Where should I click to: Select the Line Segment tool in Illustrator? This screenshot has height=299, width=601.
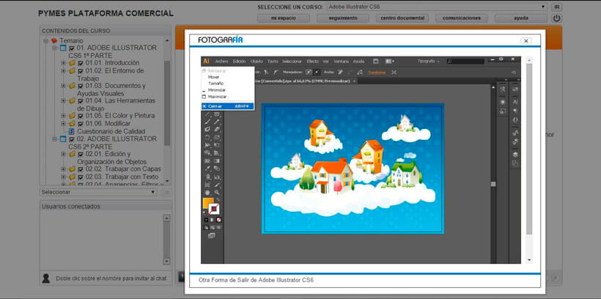pyautogui.click(x=207, y=114)
